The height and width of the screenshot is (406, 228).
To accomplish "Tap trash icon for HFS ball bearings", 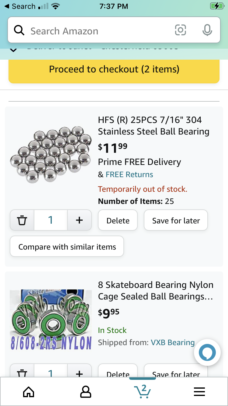I will click(x=22, y=220).
